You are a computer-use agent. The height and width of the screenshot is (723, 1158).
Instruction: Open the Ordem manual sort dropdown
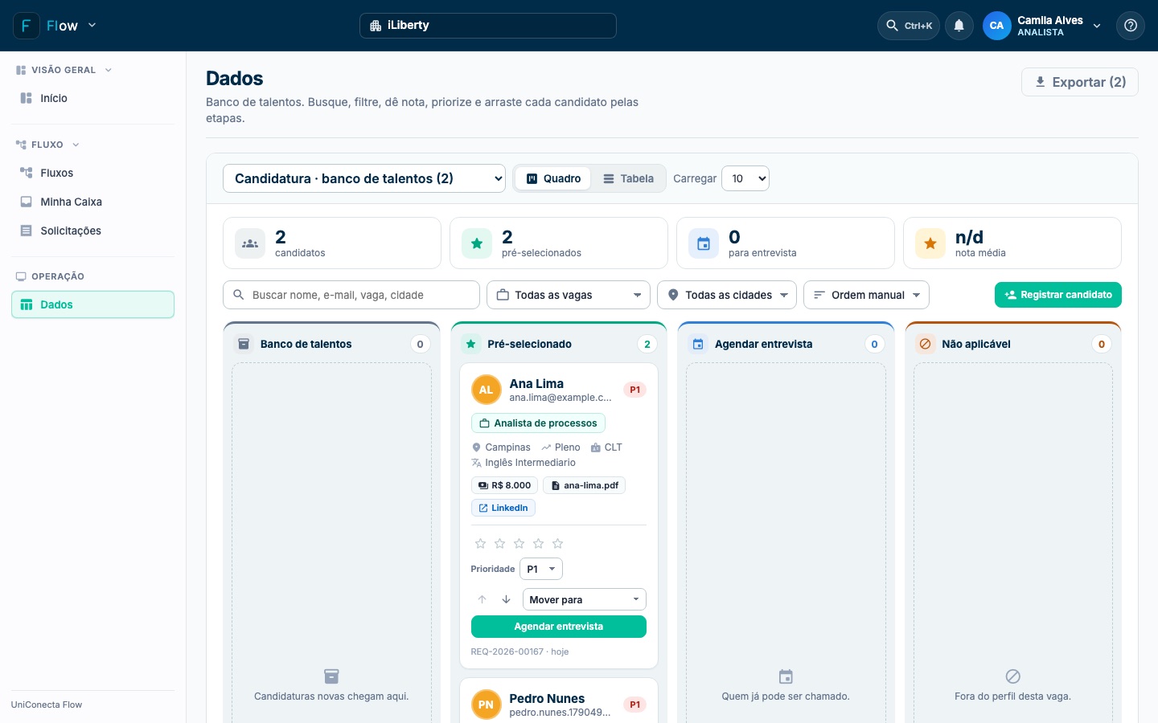click(867, 295)
